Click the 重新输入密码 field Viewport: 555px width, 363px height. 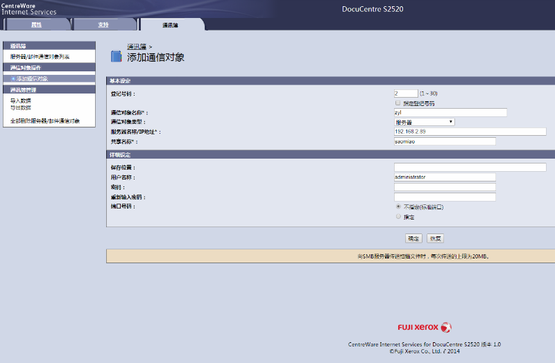[x=445, y=197]
